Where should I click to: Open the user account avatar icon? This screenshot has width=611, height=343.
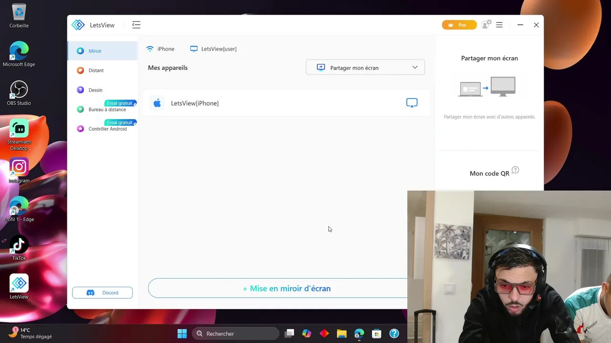(485, 25)
